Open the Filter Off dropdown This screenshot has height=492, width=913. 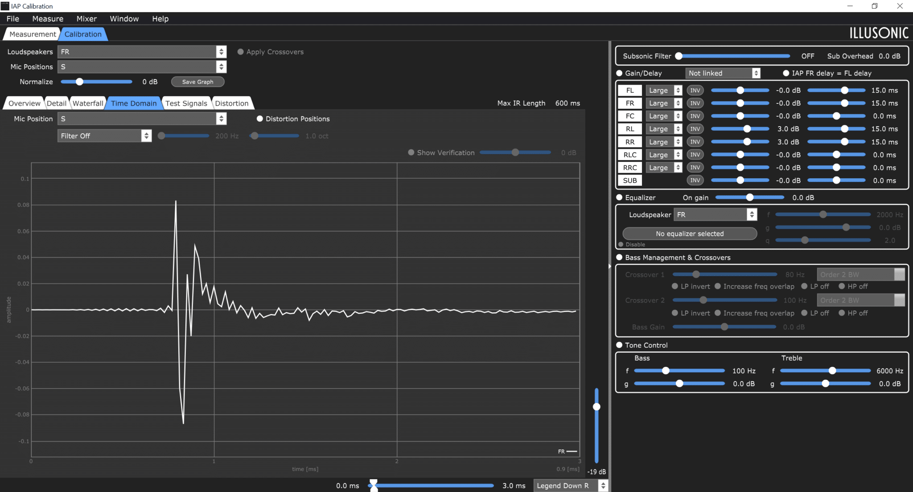[x=105, y=136]
